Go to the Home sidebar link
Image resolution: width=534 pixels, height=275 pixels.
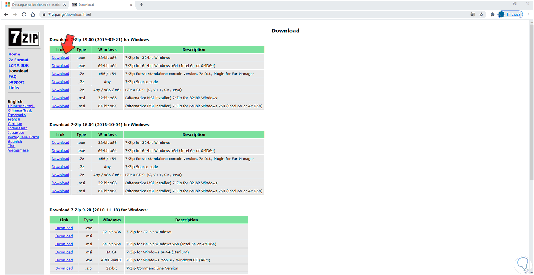(14, 54)
